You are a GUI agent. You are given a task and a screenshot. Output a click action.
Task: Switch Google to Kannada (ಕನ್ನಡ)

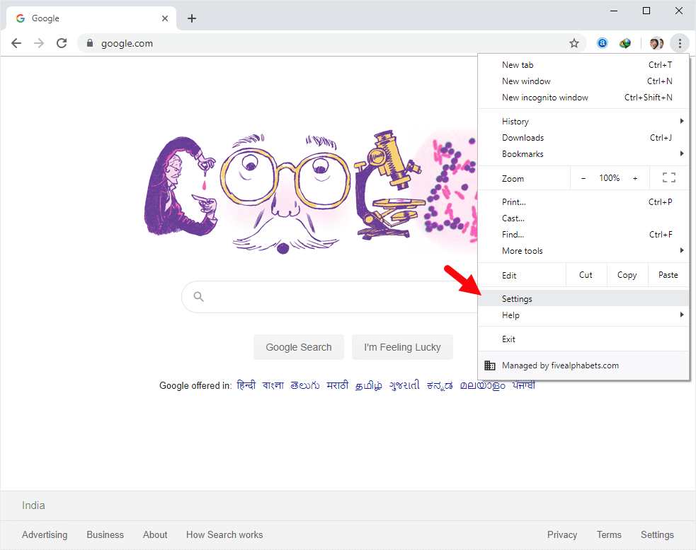440,385
